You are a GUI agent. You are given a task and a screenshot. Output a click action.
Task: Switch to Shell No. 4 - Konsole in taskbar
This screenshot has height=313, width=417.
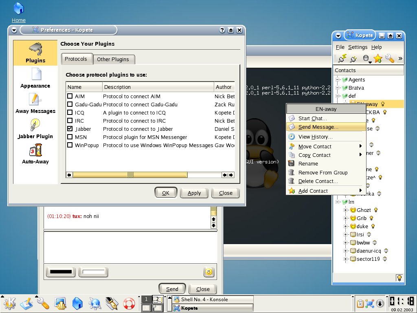(x=213, y=300)
